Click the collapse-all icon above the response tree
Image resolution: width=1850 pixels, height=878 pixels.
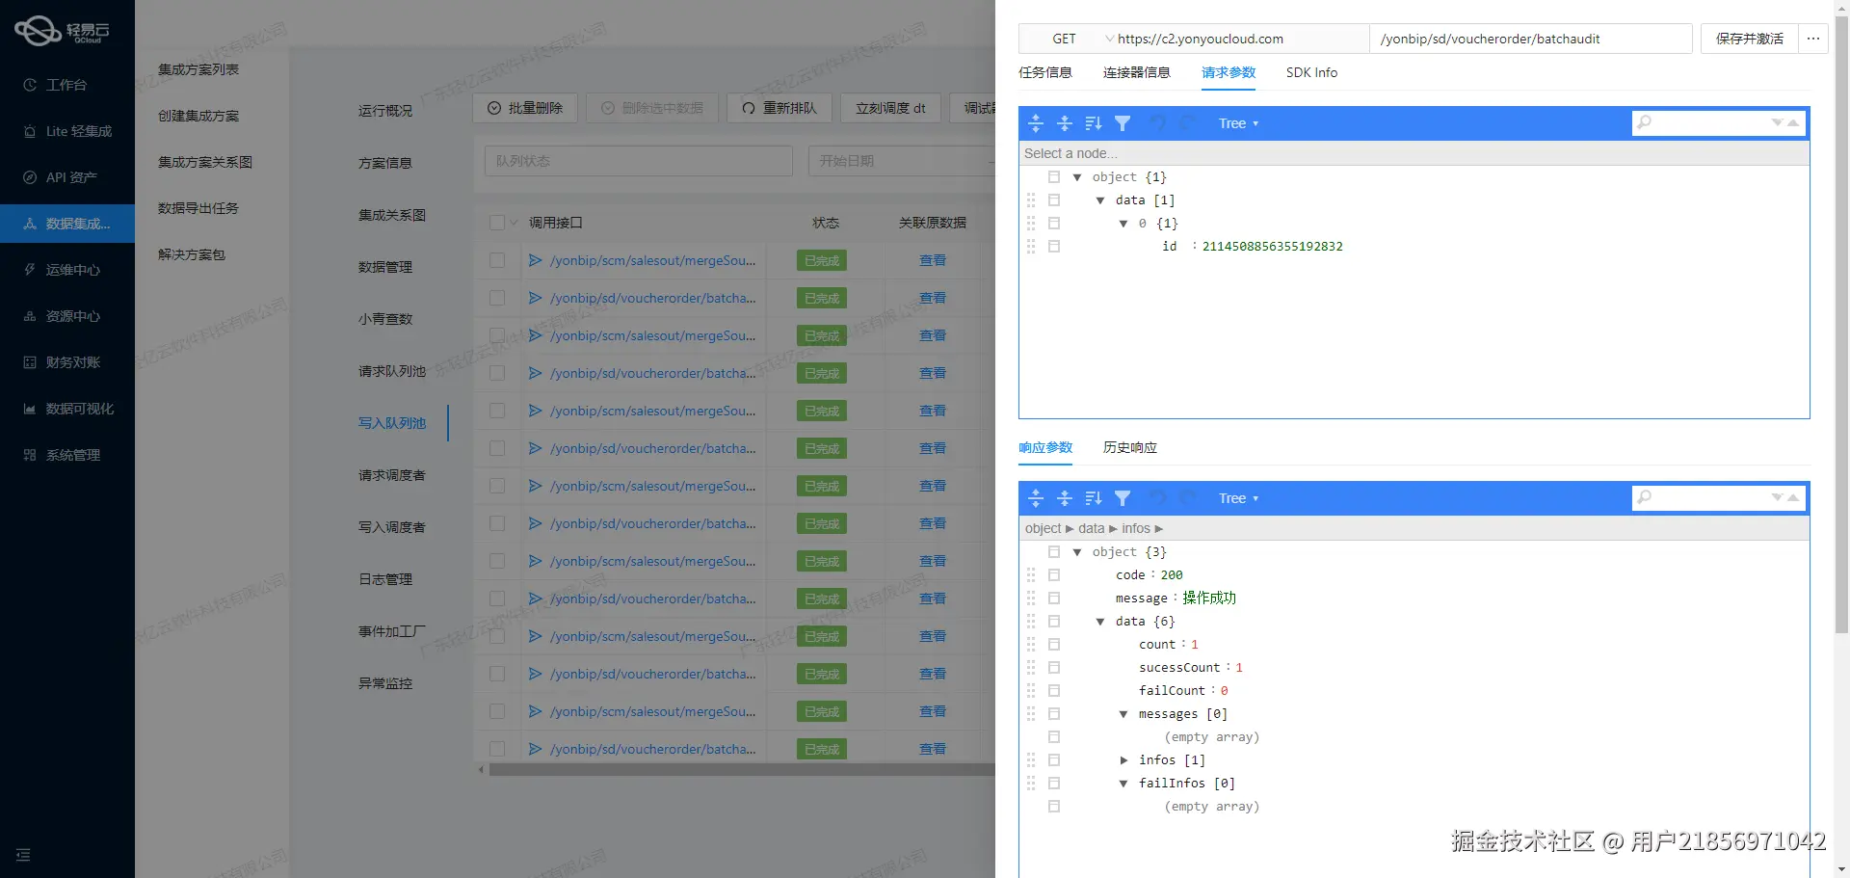[1065, 498]
